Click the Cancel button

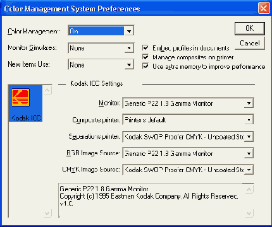250,43
